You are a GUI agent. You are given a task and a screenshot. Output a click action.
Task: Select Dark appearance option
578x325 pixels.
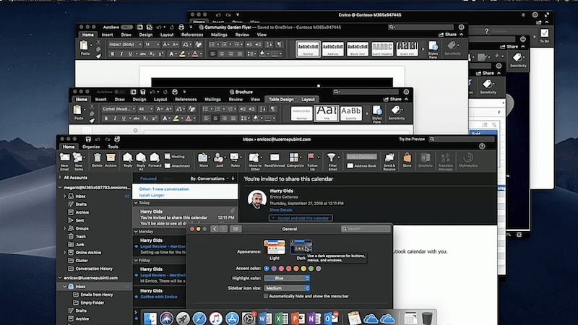(x=301, y=247)
